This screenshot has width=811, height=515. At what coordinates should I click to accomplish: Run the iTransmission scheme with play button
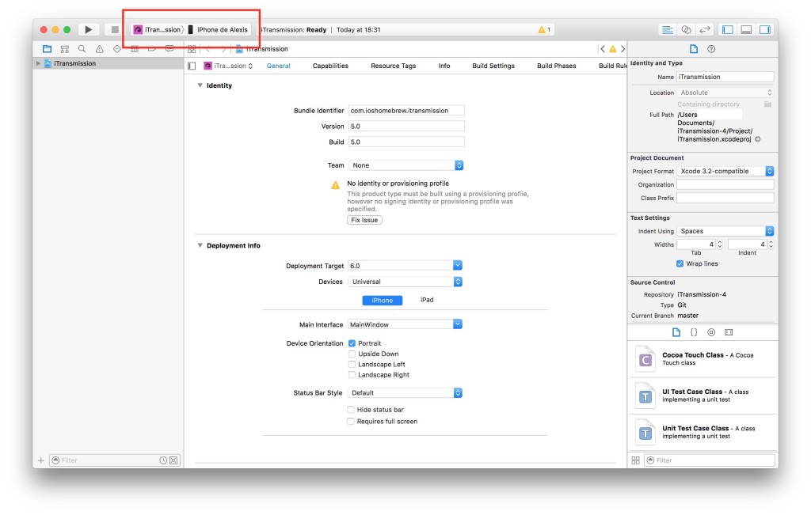click(x=89, y=29)
